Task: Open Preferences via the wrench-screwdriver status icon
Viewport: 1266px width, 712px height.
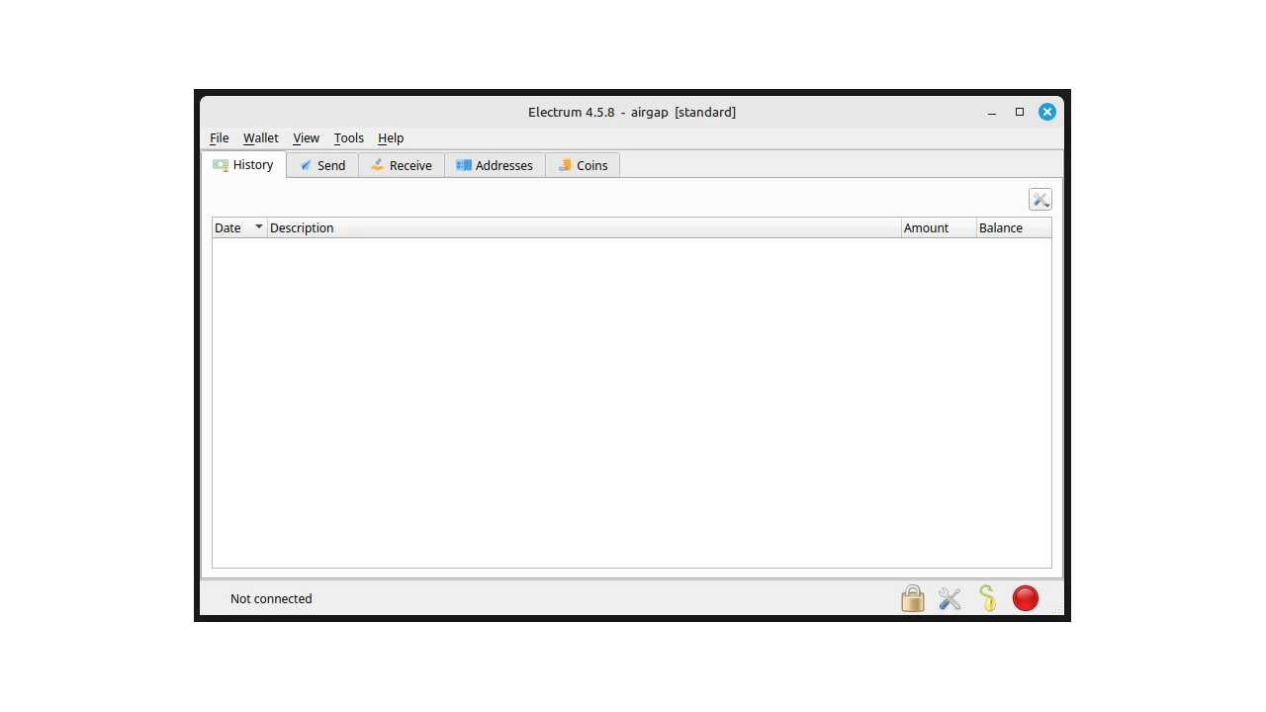Action: pyautogui.click(x=949, y=598)
